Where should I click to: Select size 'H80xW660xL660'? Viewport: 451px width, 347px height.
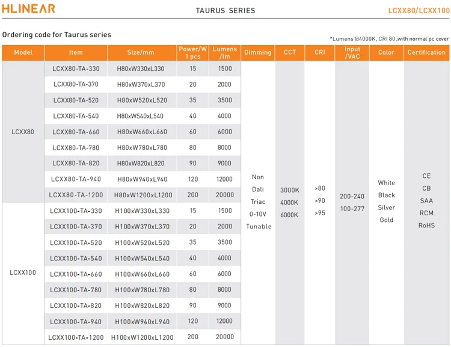[x=142, y=132]
